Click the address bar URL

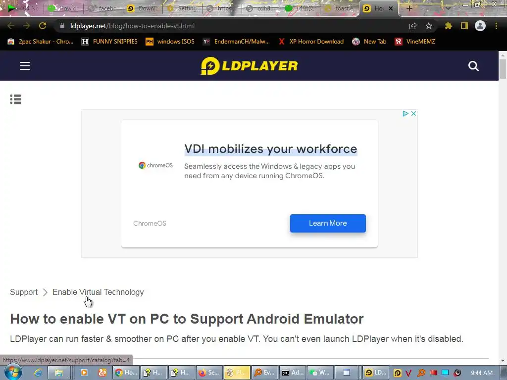pos(133,26)
